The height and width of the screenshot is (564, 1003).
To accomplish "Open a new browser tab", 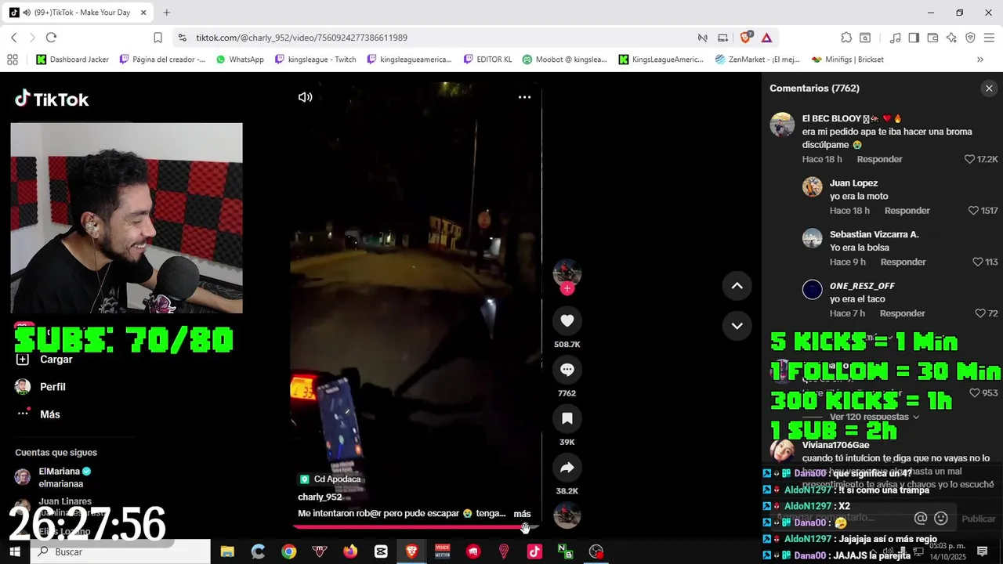I will coord(166,13).
